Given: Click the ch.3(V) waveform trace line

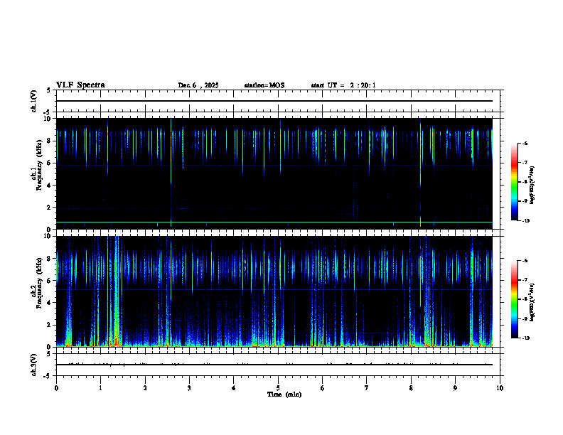Looking at the screenshot, I should pyautogui.click(x=274, y=365).
